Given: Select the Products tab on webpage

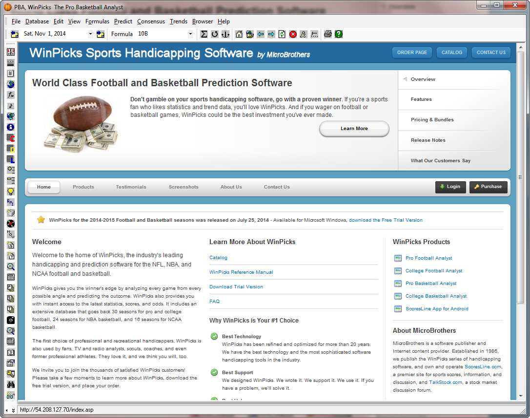Looking at the screenshot, I should coord(83,187).
